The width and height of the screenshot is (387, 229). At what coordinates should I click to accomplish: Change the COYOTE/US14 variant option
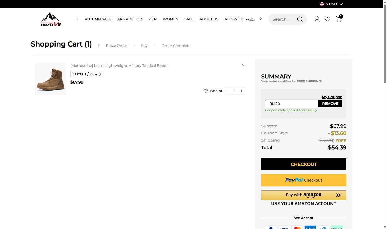(87, 74)
